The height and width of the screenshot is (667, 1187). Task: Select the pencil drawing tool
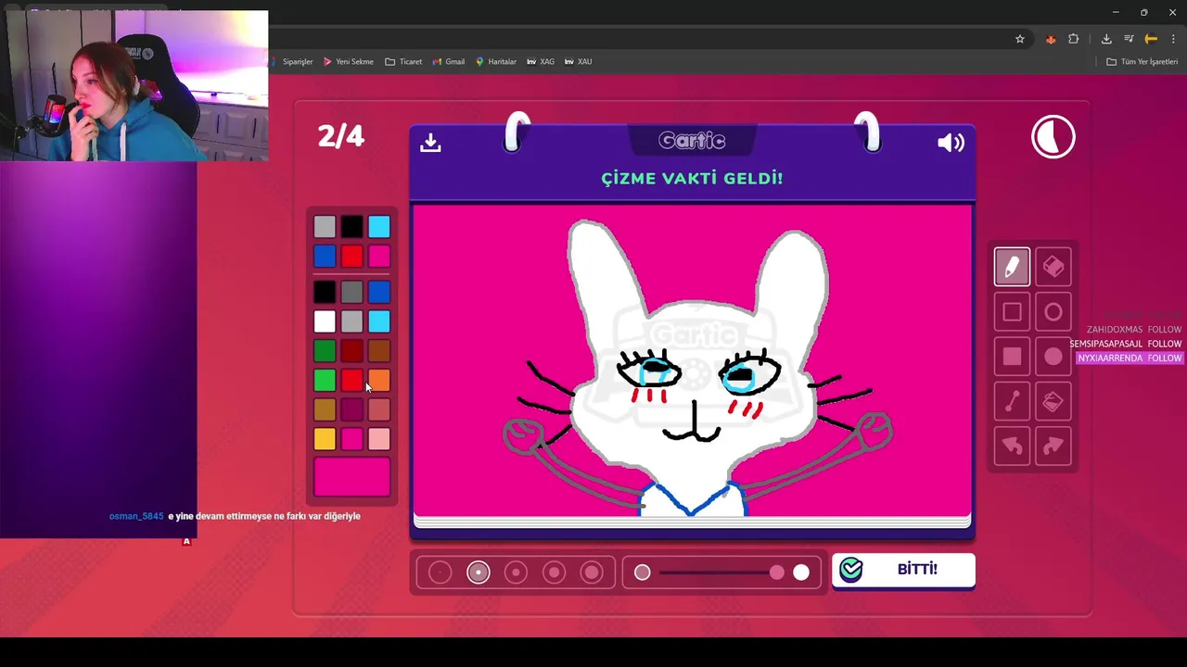click(1012, 267)
